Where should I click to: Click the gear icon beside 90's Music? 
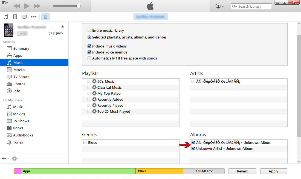click(94, 81)
